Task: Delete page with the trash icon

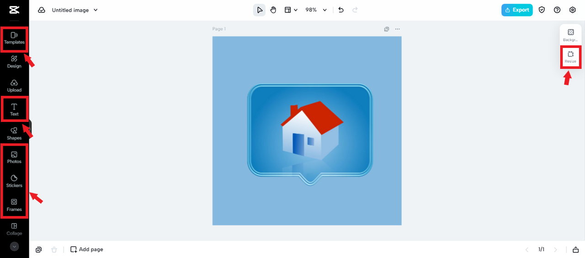Action: [x=54, y=249]
